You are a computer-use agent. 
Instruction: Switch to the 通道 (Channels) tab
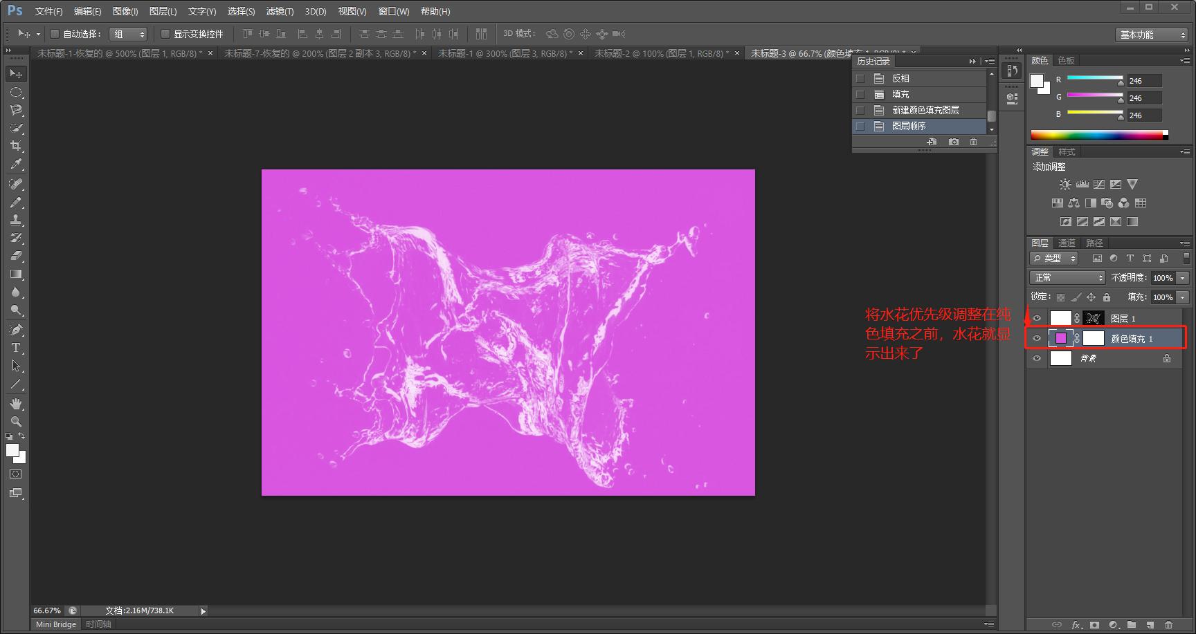(1067, 243)
